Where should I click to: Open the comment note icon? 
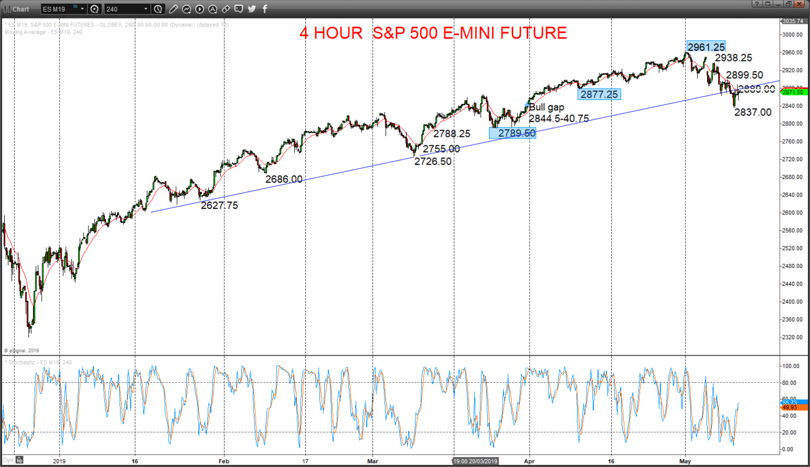239,9
